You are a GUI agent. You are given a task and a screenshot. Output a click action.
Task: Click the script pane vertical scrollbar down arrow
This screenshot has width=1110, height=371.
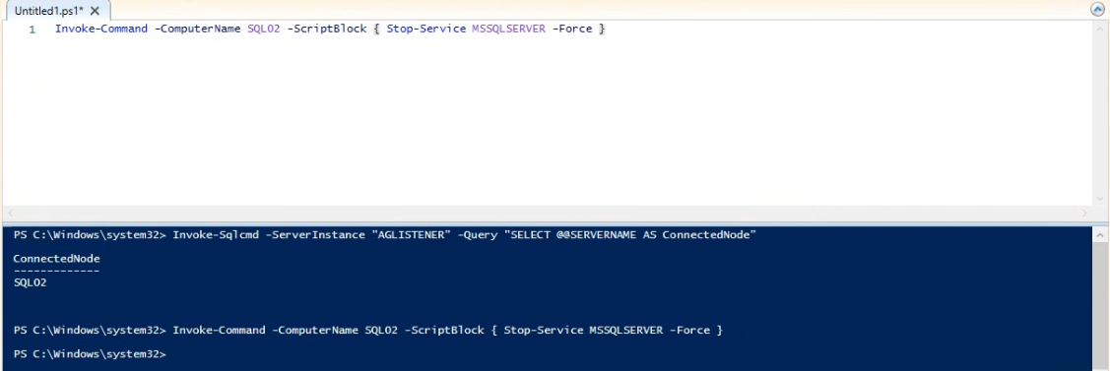click(x=1100, y=200)
